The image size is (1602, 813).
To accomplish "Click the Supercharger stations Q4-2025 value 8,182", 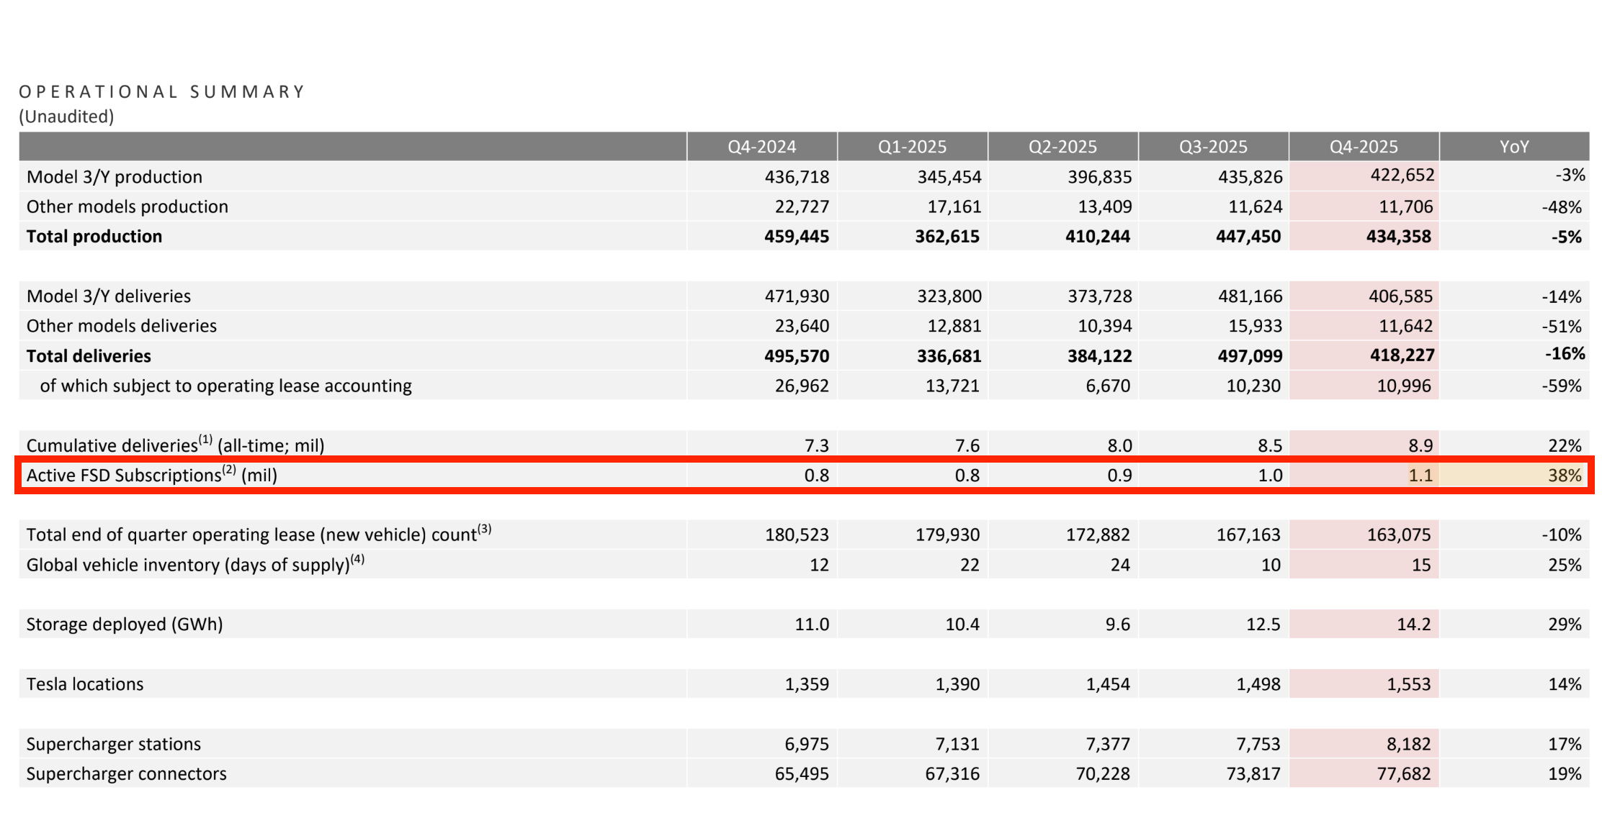I will [1408, 744].
